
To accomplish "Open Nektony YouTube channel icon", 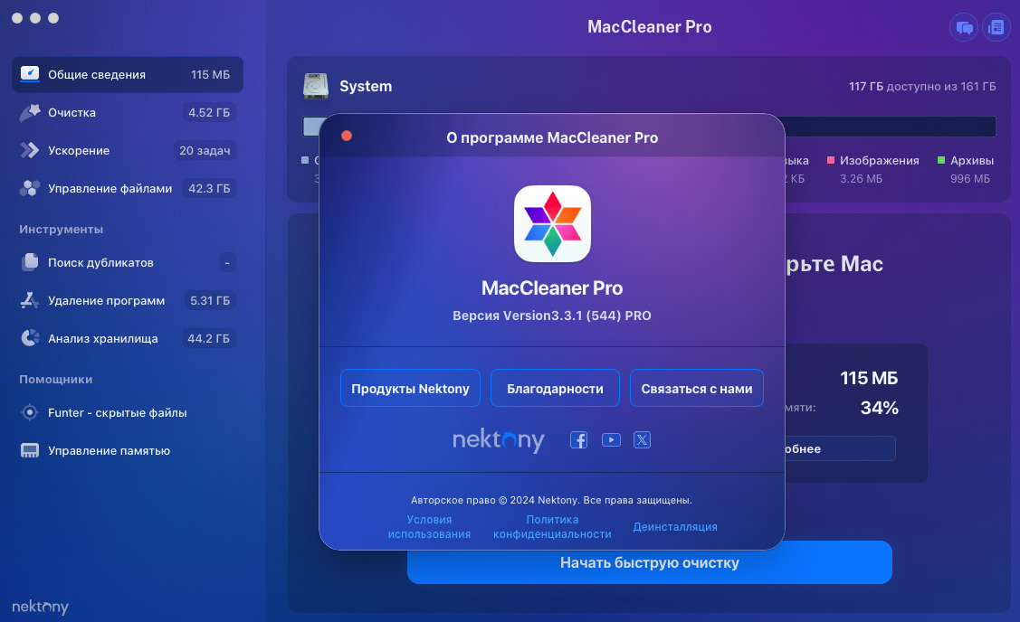I will point(611,440).
